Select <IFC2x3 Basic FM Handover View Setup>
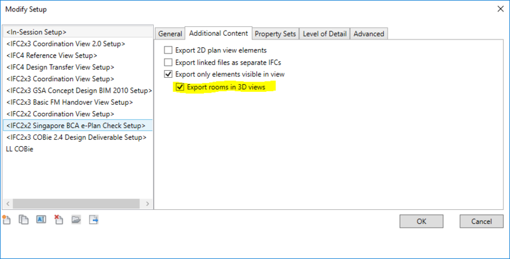The width and height of the screenshot is (510, 259). 78,102
